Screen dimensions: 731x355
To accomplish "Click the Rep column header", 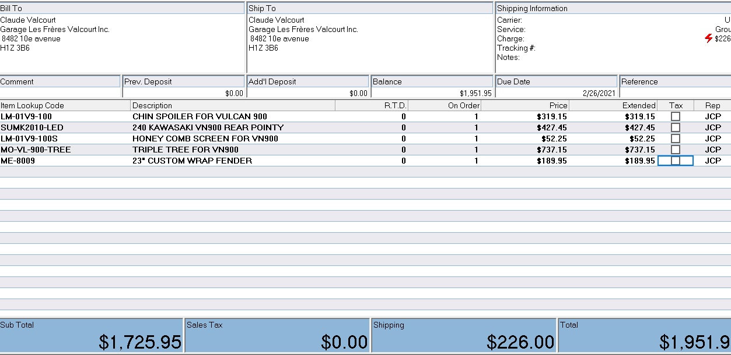I will [x=712, y=105].
